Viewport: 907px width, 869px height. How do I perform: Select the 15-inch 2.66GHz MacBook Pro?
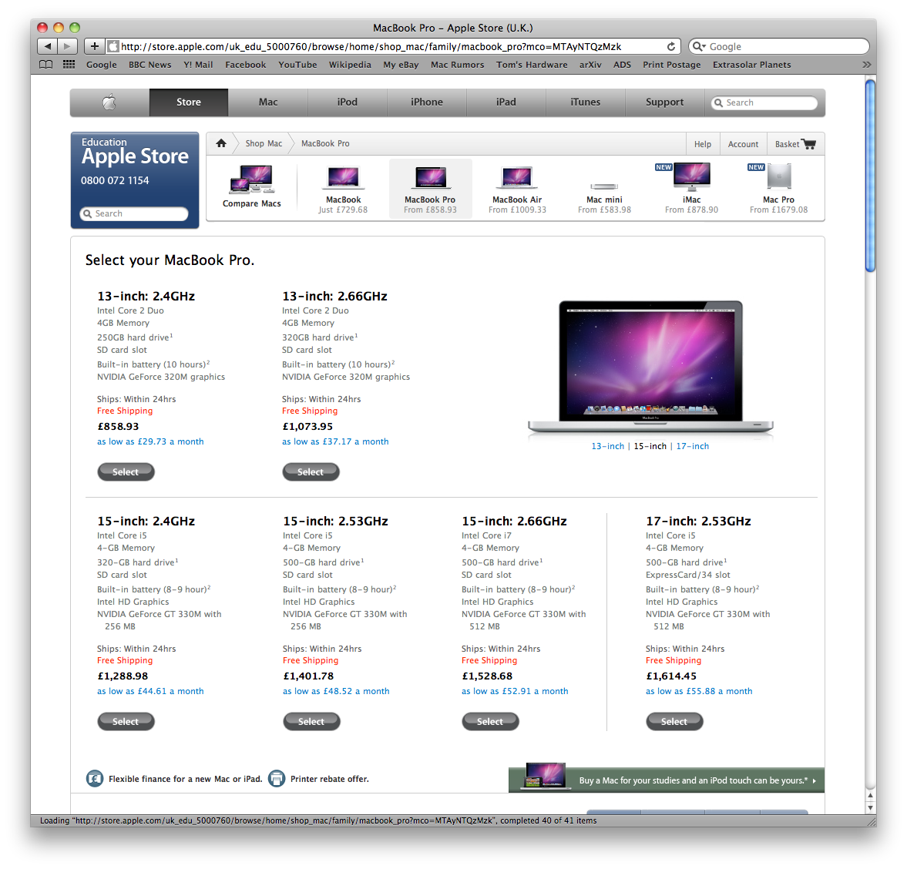490,722
